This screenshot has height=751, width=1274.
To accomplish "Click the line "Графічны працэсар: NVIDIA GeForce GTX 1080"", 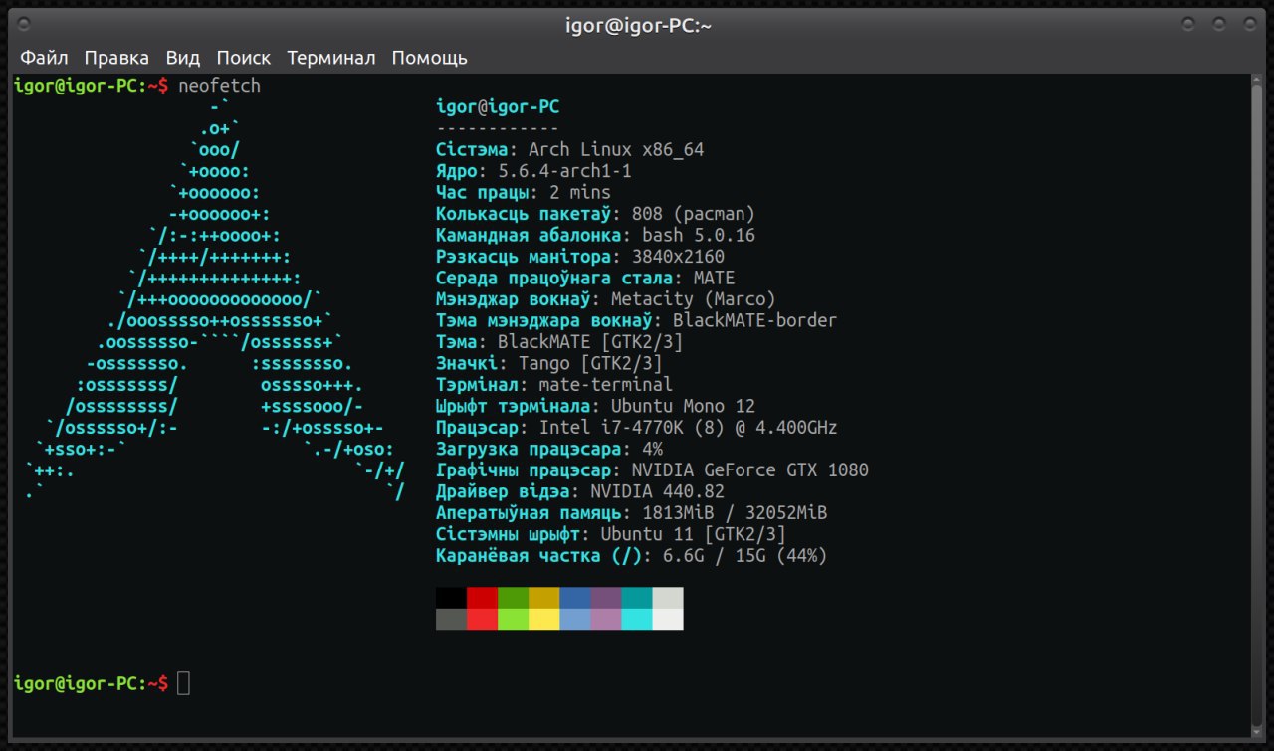I will point(653,470).
